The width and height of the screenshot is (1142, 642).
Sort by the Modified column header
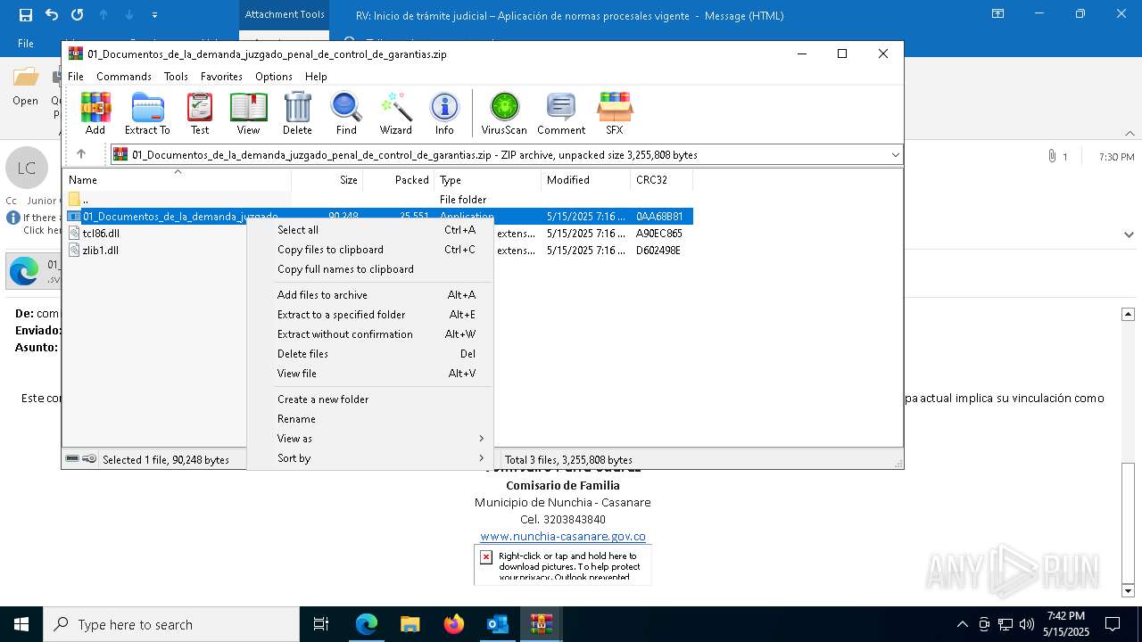[x=586, y=180]
